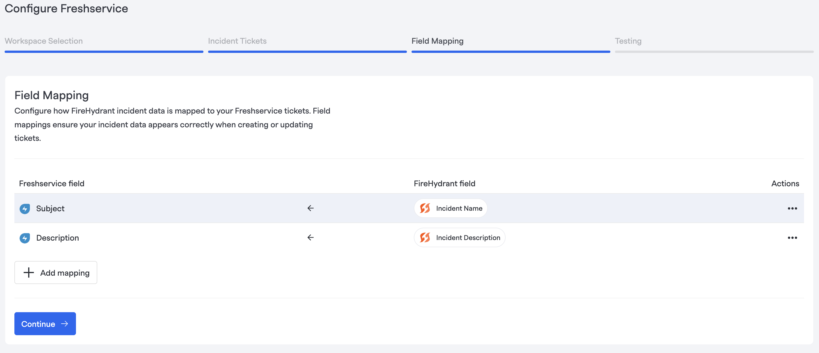Image resolution: width=819 pixels, height=353 pixels.
Task: Click Freshservice icon beside Subject
Action: [x=25, y=209]
